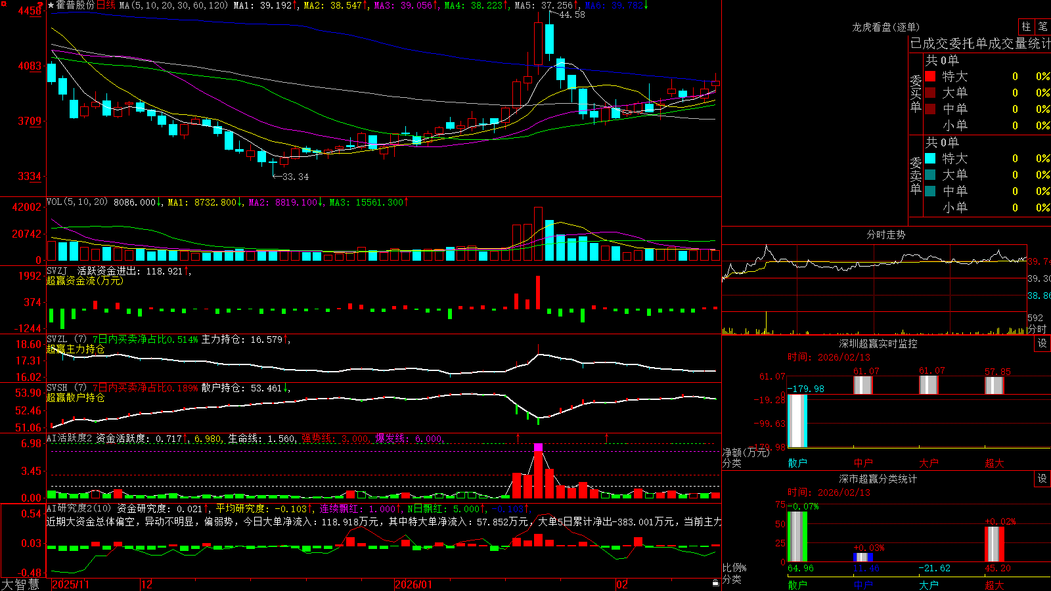Click the 龙虎看盘(逐单) panel title
Screen dimensions: 1051x591
coord(885,27)
